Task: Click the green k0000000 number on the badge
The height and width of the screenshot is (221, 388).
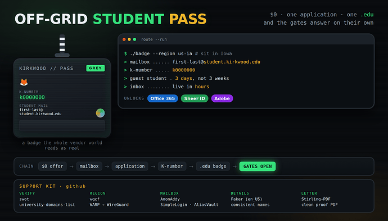Action: [x=32, y=97]
